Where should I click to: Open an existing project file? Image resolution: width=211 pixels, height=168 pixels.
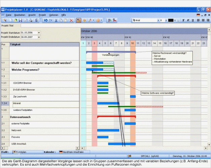click(x=15, y=20)
